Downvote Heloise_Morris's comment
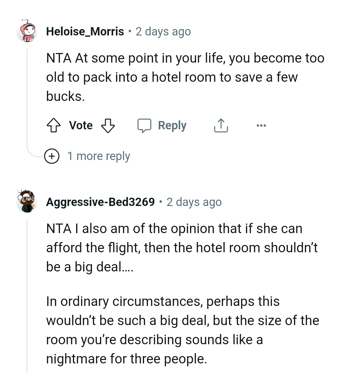The height and width of the screenshot is (373, 345). tap(108, 126)
